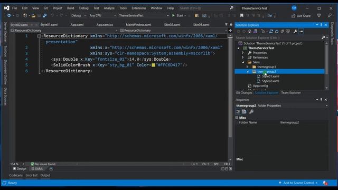
Task: Refresh Solution Explorer with the refresh icon
Action: [277, 32]
